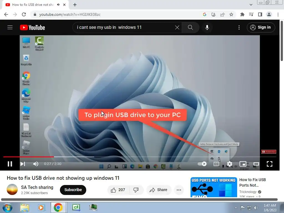The height and width of the screenshot is (213, 284).
Task: Open the volume tray icon
Action: click(256, 208)
